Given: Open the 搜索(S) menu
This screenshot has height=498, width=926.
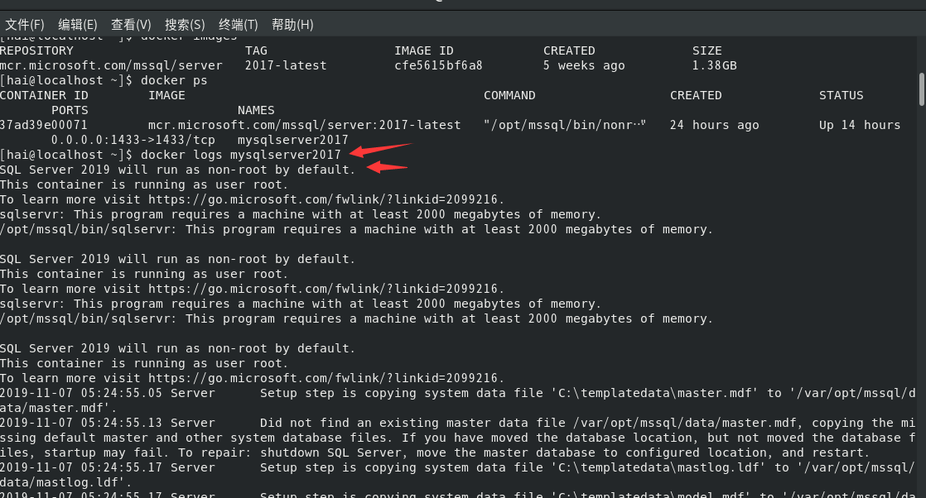Looking at the screenshot, I should (185, 25).
